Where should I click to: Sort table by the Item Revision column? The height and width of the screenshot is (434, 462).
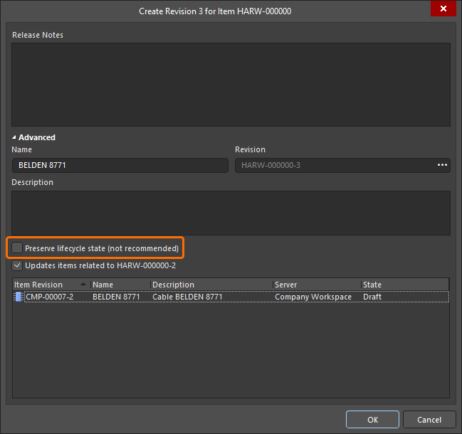51,285
